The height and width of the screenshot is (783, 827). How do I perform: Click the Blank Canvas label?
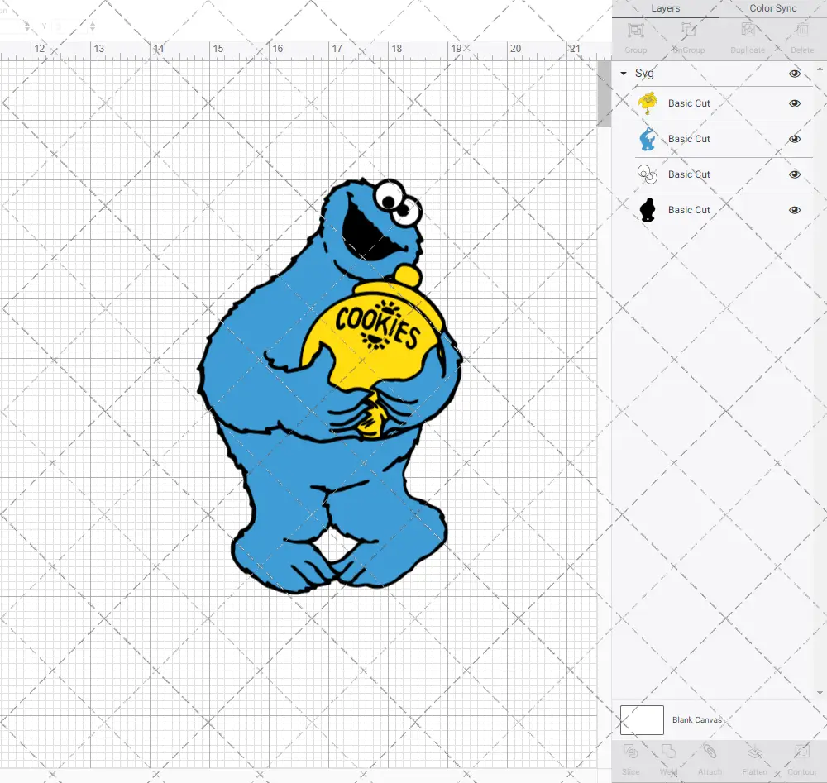pos(696,719)
